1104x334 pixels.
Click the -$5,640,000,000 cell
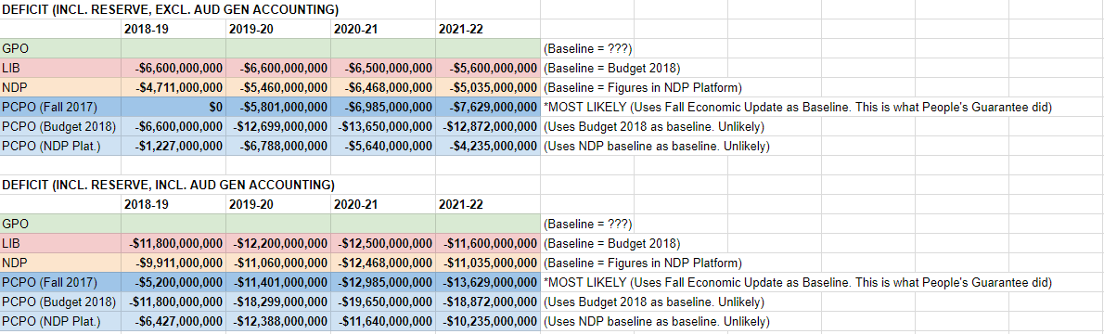pos(383,147)
